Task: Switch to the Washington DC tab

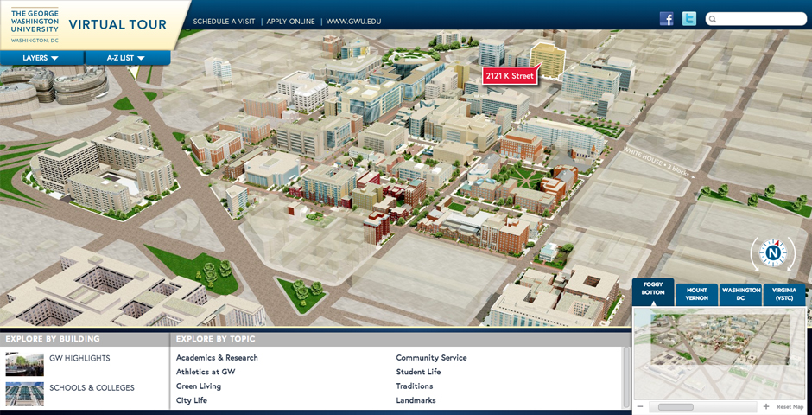Action: click(x=740, y=294)
